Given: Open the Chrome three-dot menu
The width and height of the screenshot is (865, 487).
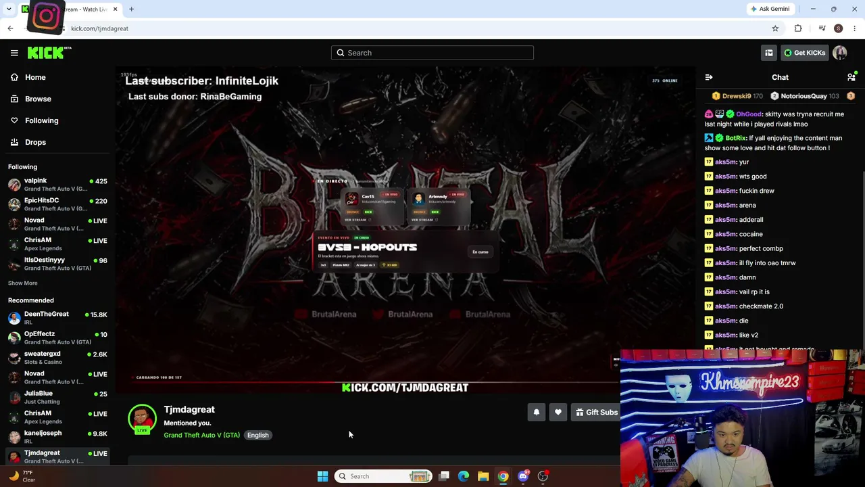Looking at the screenshot, I should (855, 28).
